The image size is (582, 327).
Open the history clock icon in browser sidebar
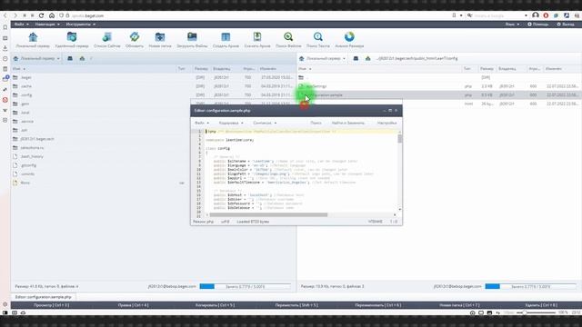click(x=5, y=58)
